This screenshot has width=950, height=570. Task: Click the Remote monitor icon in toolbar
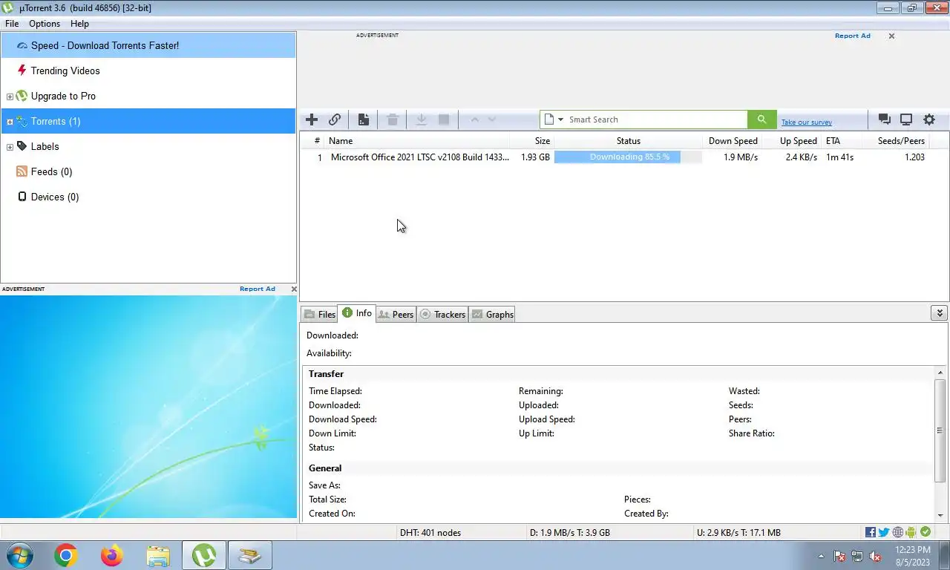pyautogui.click(x=906, y=119)
